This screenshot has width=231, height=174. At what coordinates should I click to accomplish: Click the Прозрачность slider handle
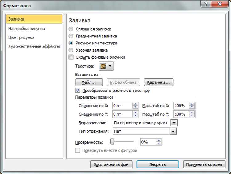tap(112, 142)
